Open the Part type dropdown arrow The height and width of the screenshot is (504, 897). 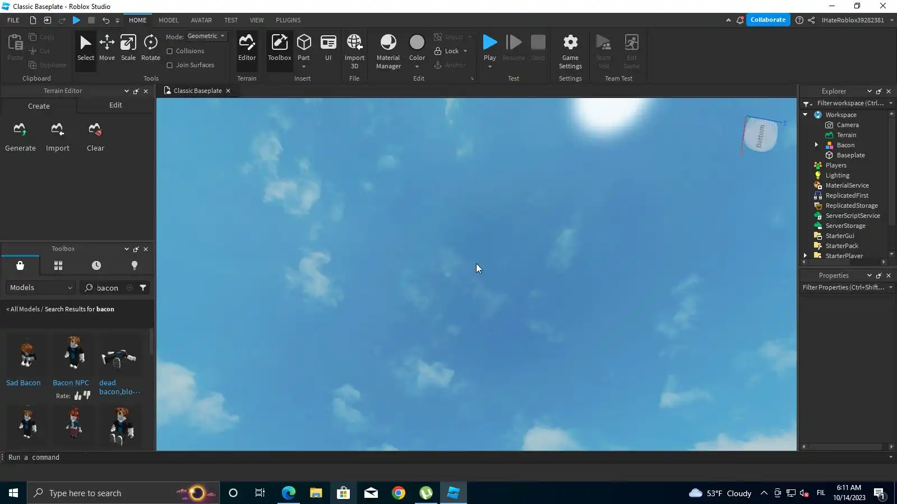pos(304,67)
